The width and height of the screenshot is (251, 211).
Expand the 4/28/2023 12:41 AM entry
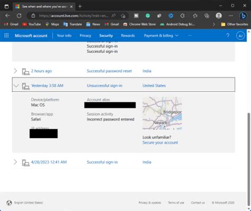click(15, 162)
